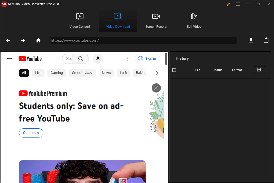Image resolution: width=274 pixels, height=183 pixels.
Task: Close the MiniTool Video Converter window
Action: [269, 4]
